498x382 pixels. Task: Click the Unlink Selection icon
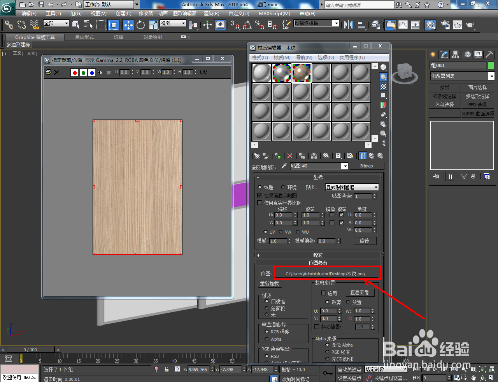click(21, 25)
